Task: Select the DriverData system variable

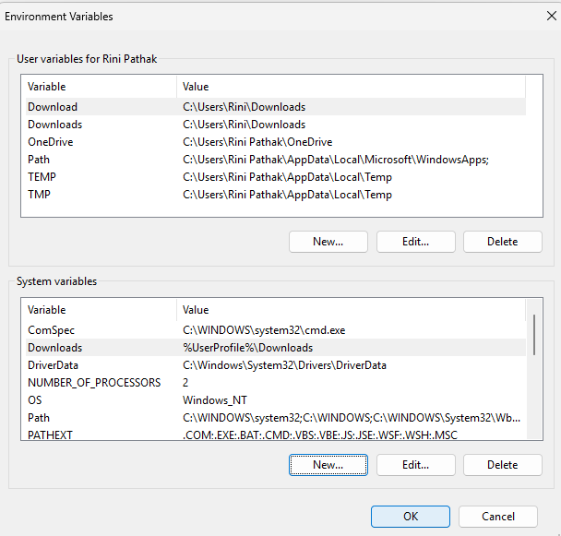Action: point(54,365)
